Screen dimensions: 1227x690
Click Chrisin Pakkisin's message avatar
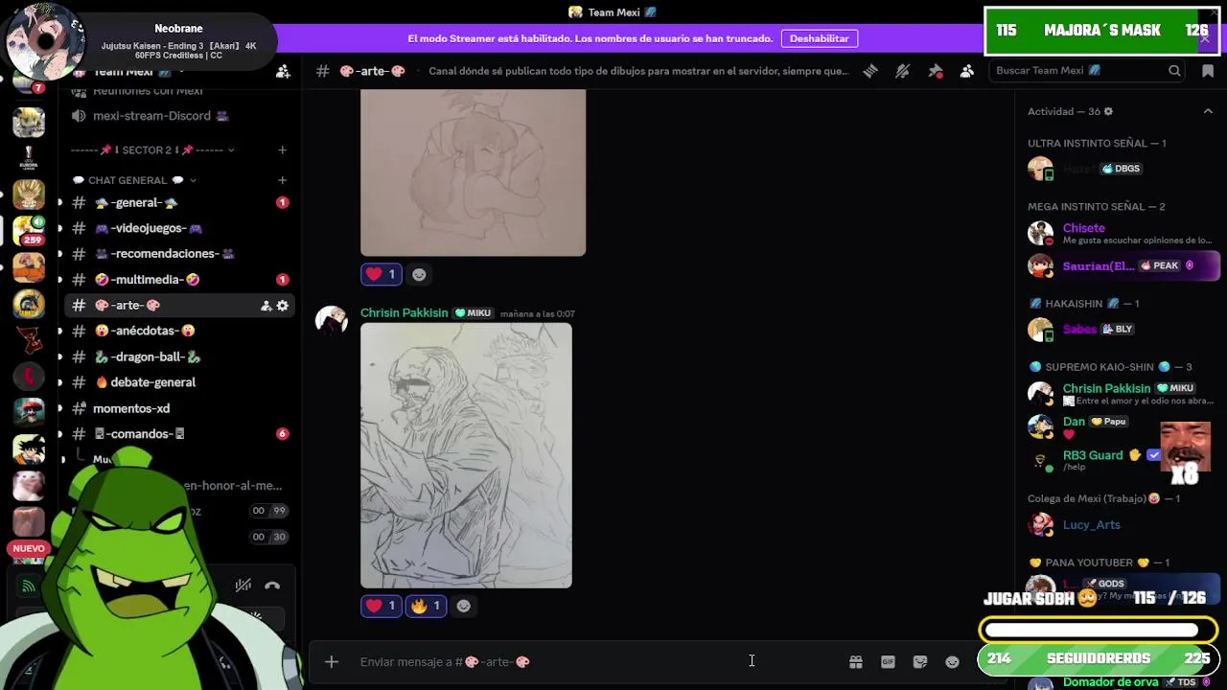pyautogui.click(x=332, y=321)
